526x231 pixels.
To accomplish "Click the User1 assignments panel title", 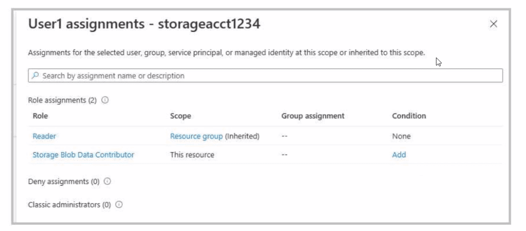I will 145,24.
